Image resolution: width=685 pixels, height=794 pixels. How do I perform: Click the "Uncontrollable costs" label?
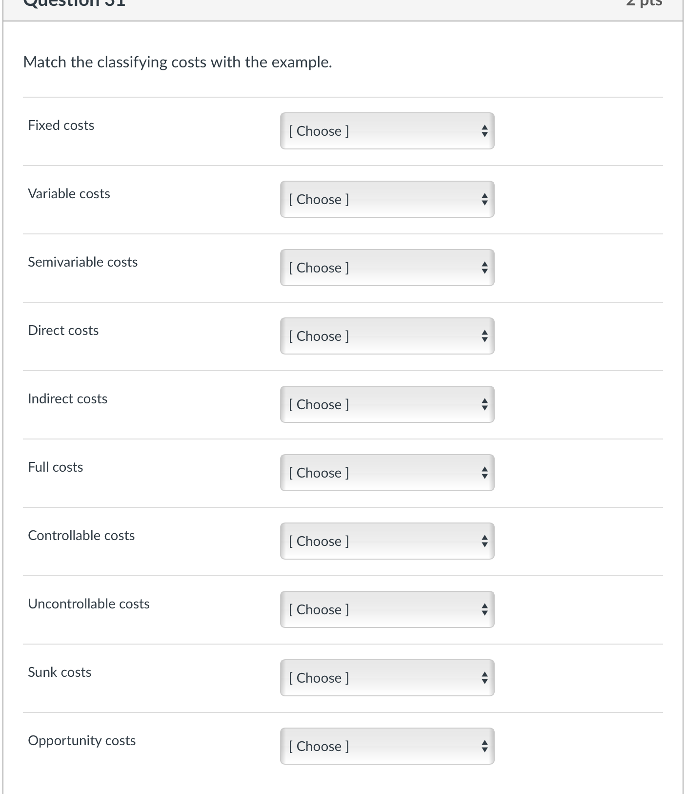[89, 604]
